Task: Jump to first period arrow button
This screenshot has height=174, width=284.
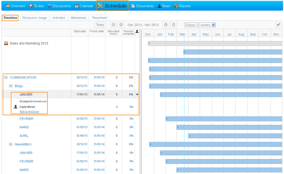Action: click(x=113, y=25)
